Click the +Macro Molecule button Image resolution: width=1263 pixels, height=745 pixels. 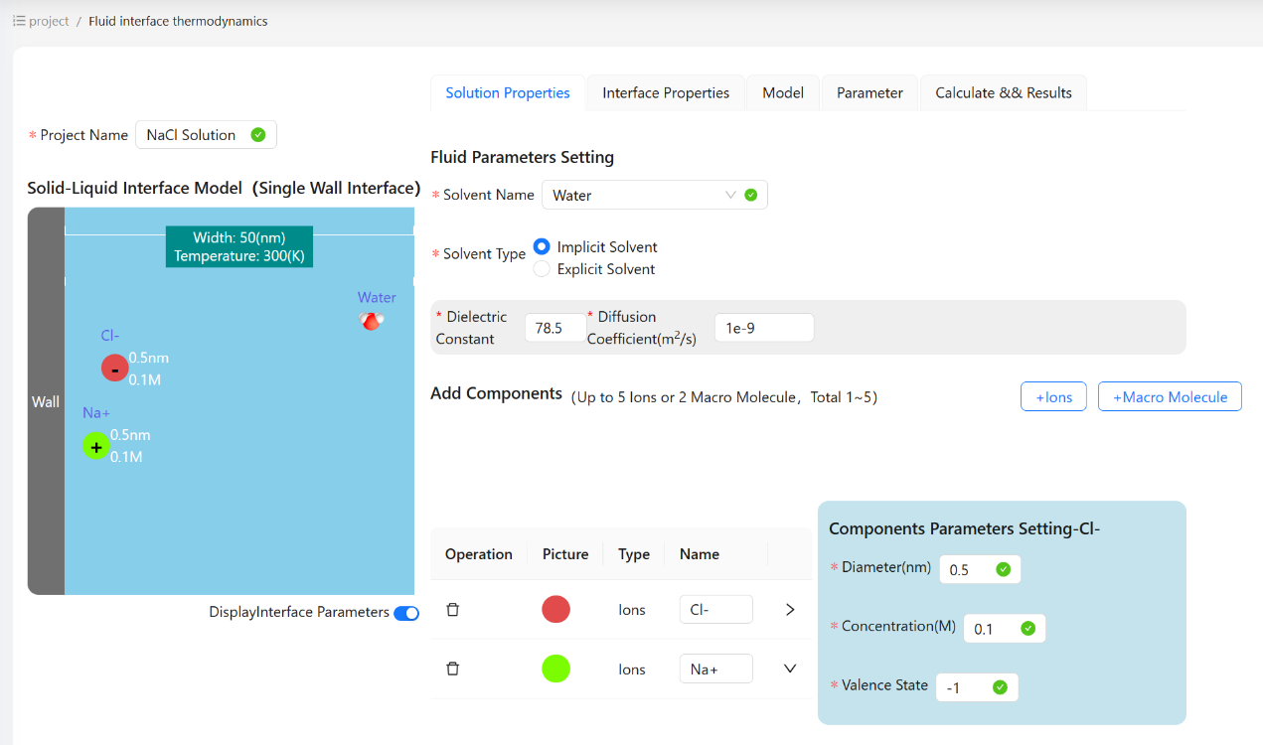coord(1170,396)
